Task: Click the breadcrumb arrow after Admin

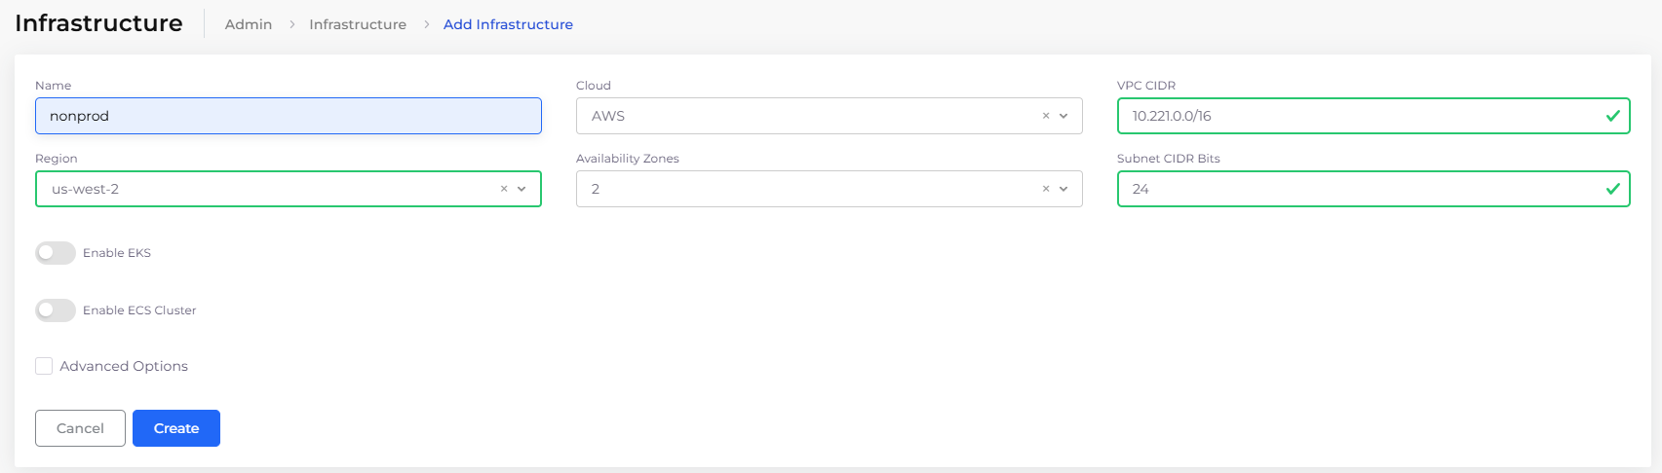Action: tap(291, 24)
